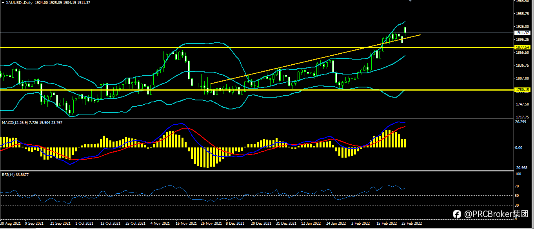This screenshot has width=534, height=229.
Task: Click the 26 Nov 2021 date label
Action: (211, 224)
